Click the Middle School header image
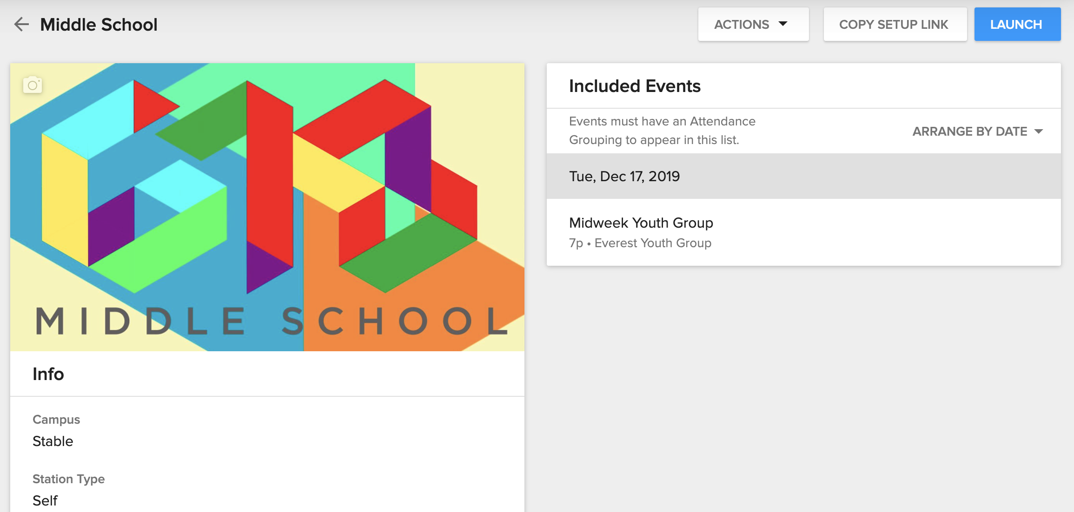The image size is (1074, 512). click(x=267, y=207)
